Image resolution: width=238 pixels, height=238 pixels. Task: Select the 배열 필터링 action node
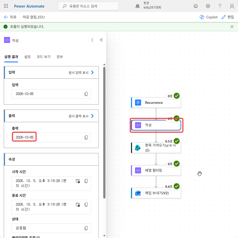click(x=156, y=170)
